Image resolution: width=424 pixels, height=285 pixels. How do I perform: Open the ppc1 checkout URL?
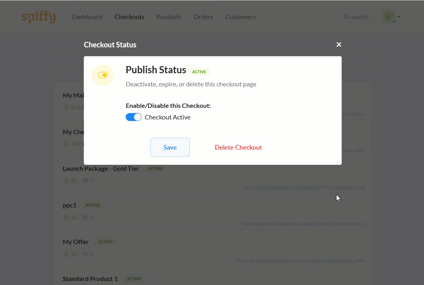click(x=303, y=224)
